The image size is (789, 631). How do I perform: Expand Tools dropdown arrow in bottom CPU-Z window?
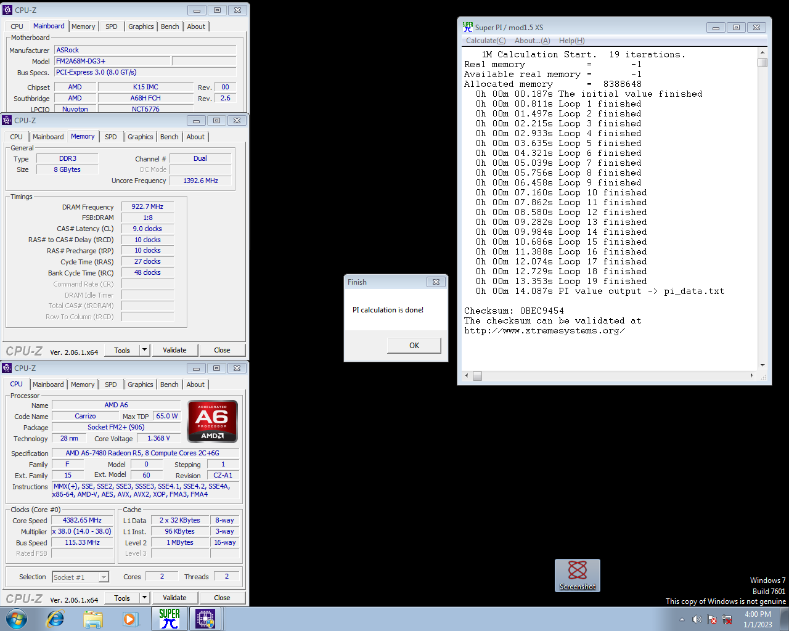point(145,598)
